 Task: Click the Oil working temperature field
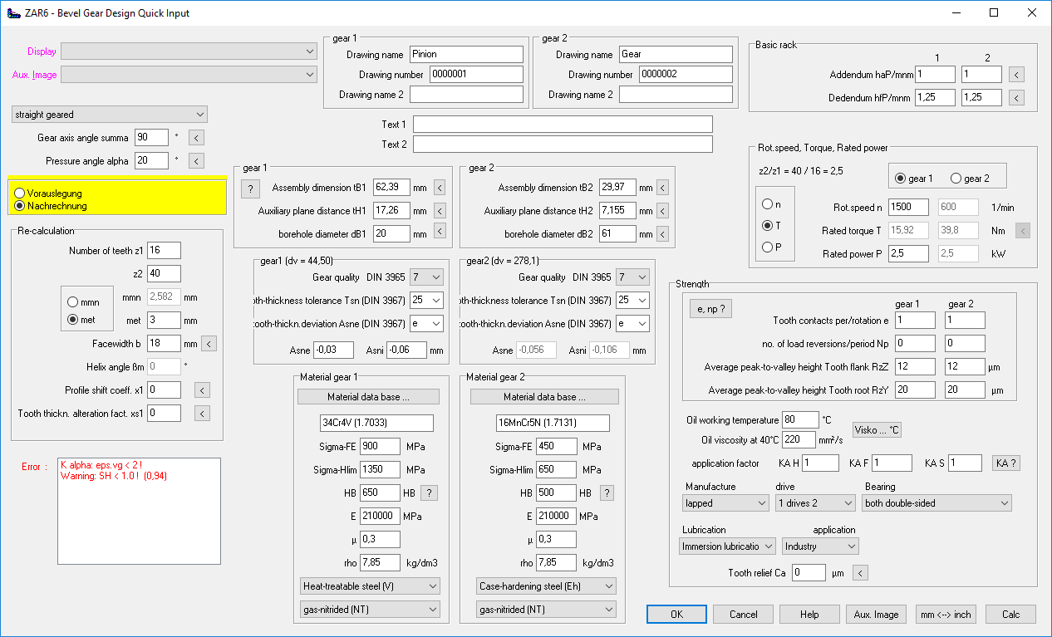(x=799, y=419)
